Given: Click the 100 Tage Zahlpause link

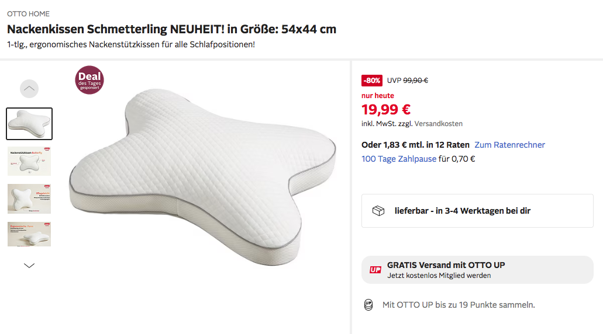Looking at the screenshot, I should (x=399, y=159).
